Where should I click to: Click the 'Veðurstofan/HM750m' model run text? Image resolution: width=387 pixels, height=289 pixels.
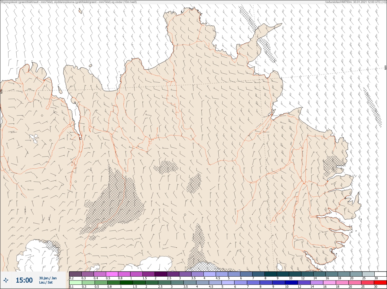click(338, 2)
